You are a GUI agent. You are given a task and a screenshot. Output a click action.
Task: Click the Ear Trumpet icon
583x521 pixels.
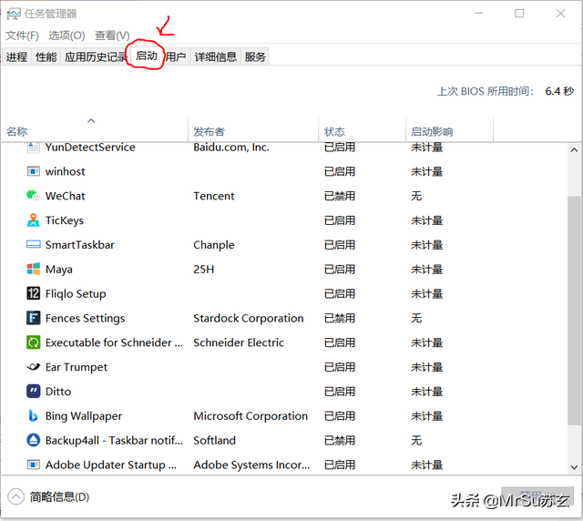coord(33,367)
